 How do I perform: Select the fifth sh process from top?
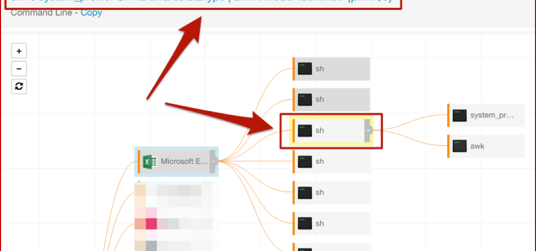320,193
